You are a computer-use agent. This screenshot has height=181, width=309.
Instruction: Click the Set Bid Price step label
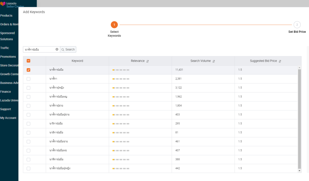click(x=297, y=32)
